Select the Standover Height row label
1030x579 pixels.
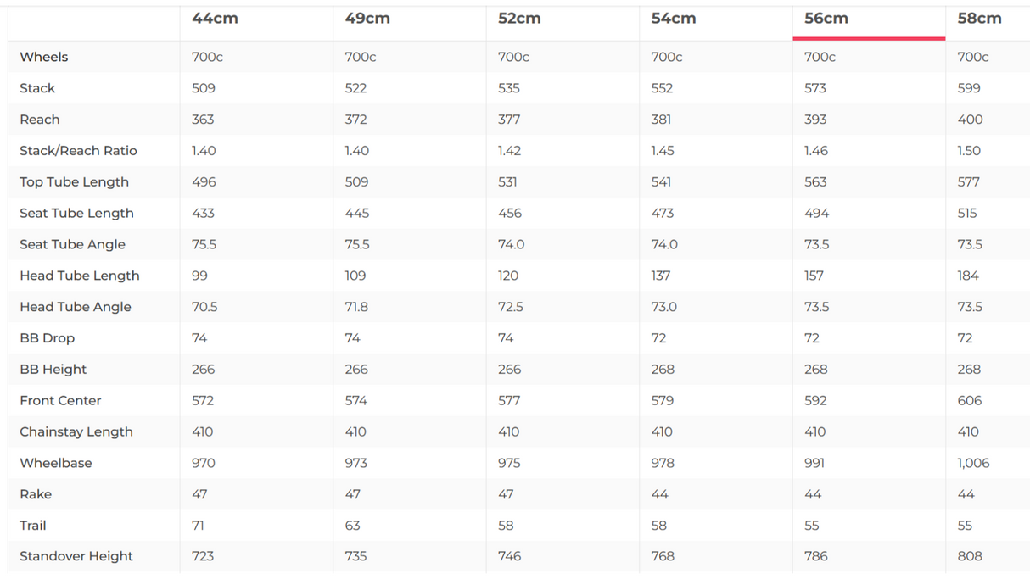76,556
